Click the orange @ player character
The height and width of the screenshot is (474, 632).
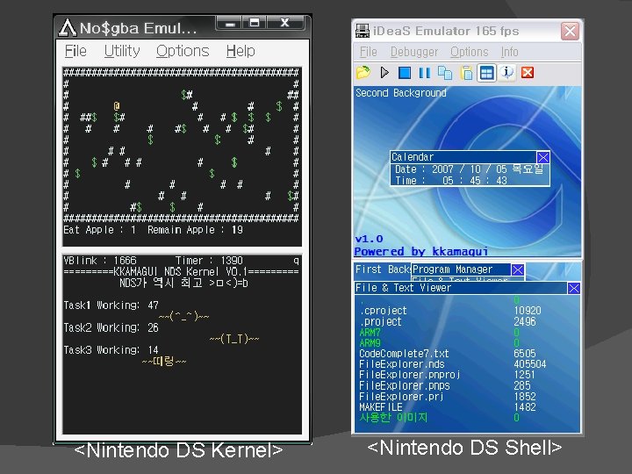tap(117, 106)
